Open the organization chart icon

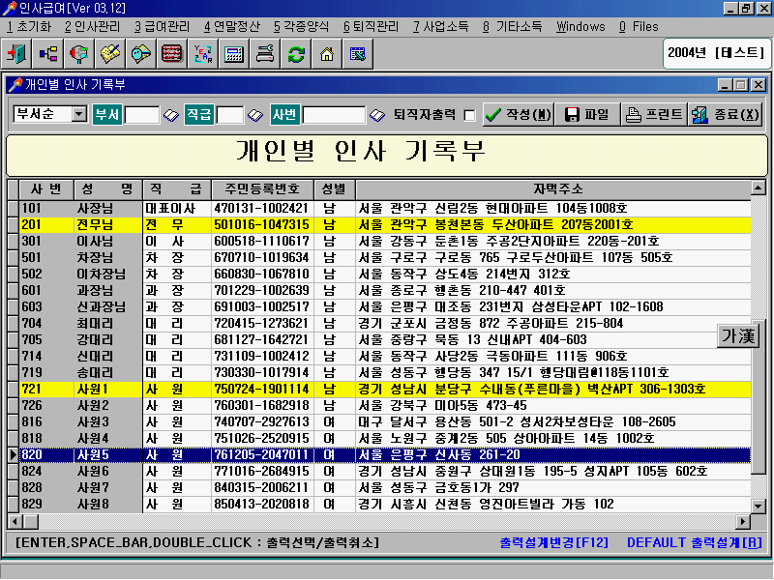coord(48,54)
